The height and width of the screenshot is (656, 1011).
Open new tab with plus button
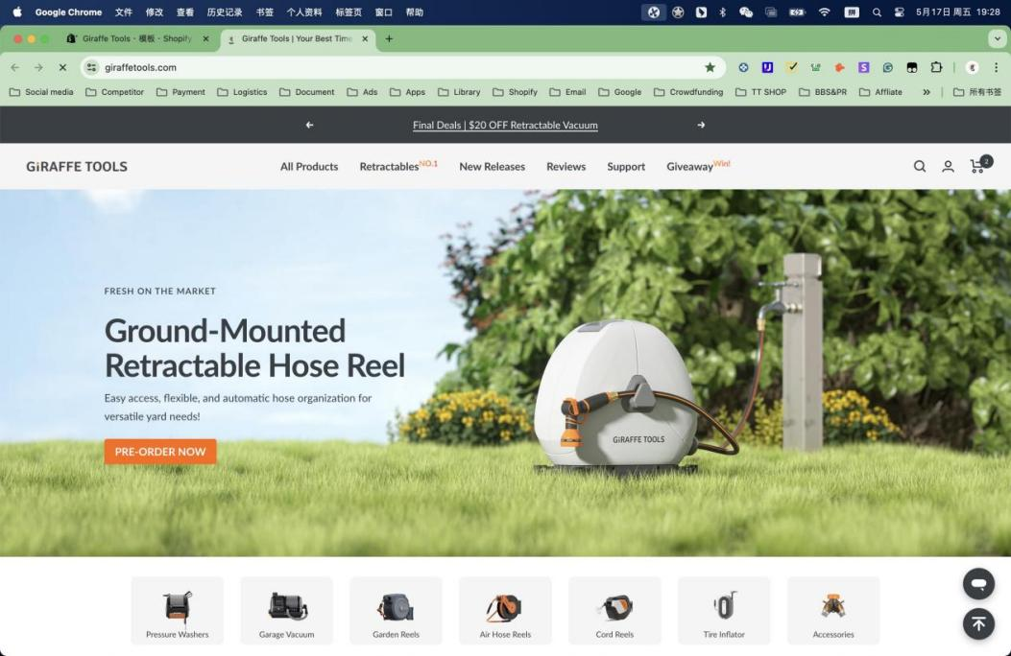pyautogui.click(x=389, y=38)
